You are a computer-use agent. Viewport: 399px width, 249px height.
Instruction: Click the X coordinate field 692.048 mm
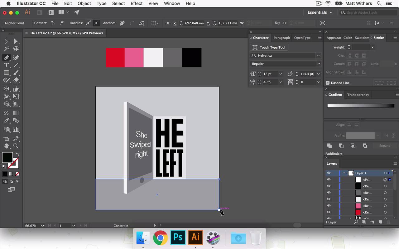click(x=194, y=23)
